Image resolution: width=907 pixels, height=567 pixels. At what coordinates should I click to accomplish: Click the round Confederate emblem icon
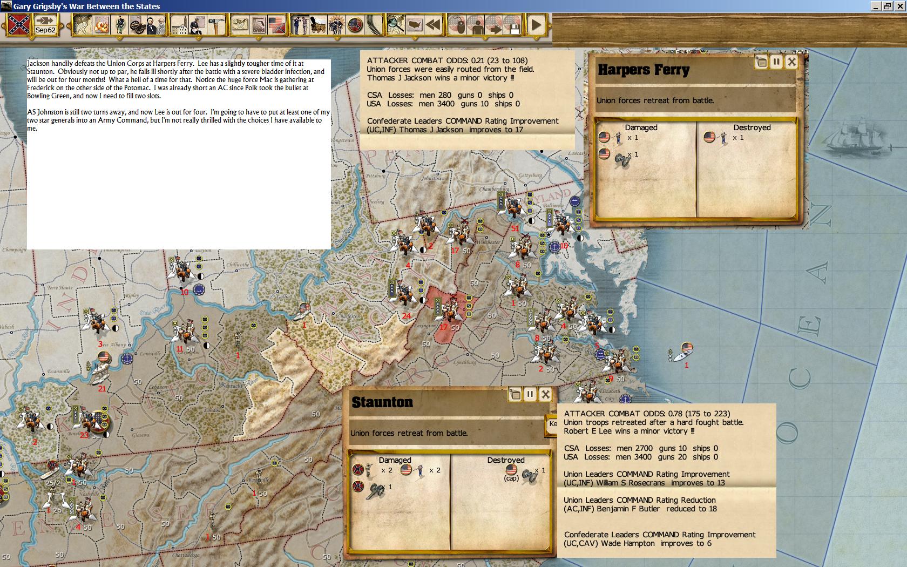[355, 25]
